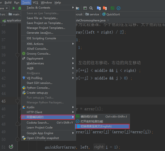
Task: Expand the JAXB submenu
Action: click(x=48, y=68)
